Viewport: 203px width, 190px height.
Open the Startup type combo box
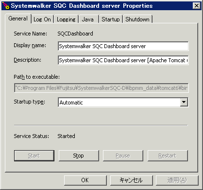click(123, 102)
